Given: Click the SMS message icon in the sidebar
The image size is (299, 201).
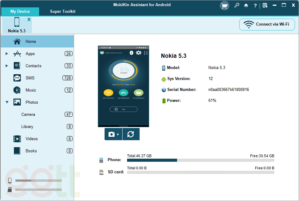Looking at the screenshot, I should tap(17, 78).
